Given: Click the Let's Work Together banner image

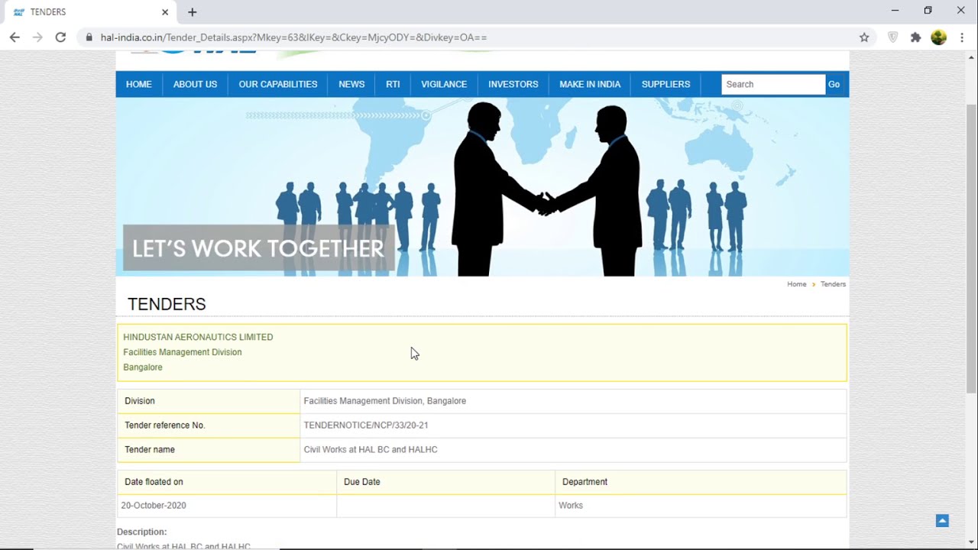Looking at the screenshot, I should [482, 187].
